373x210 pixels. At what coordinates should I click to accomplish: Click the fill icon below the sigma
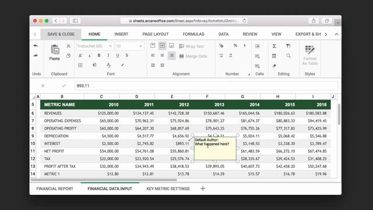274,56
